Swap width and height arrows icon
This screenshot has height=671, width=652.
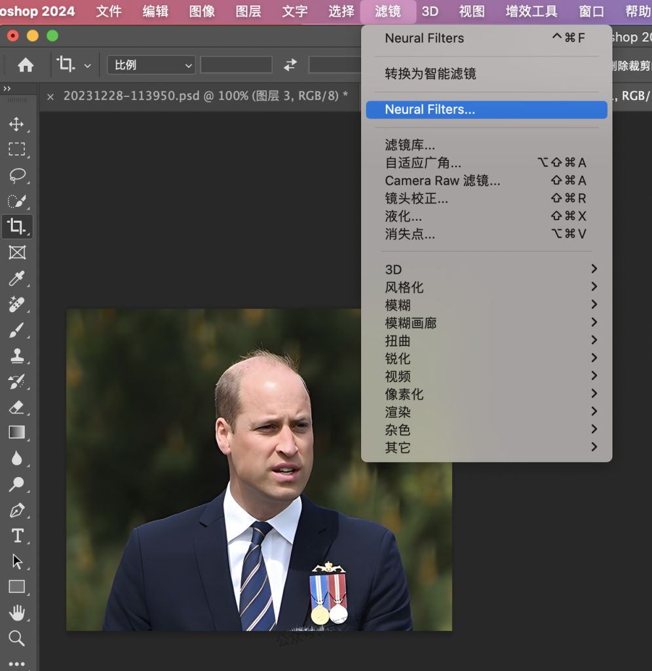pyautogui.click(x=290, y=65)
